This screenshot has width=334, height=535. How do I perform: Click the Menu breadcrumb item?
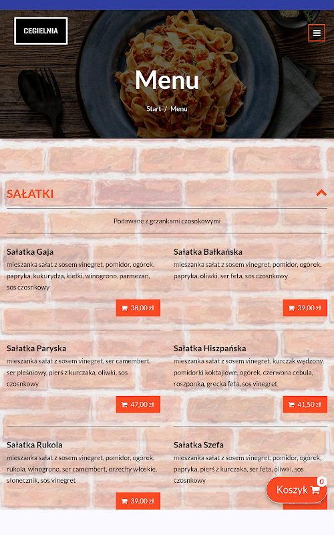(179, 109)
